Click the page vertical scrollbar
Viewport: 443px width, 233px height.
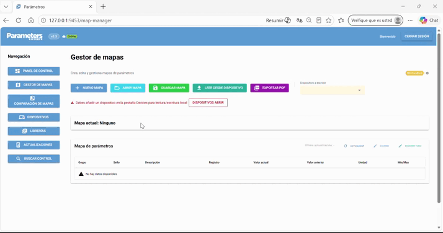(439, 118)
